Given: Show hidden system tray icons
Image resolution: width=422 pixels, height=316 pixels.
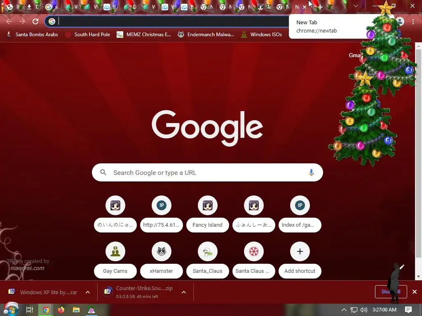Looking at the screenshot, I should coord(344,310).
